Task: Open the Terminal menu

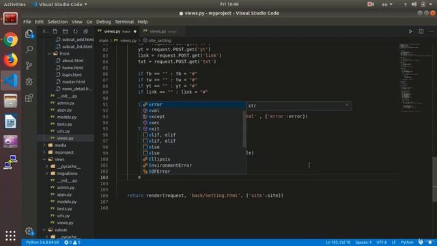Action: [x=124, y=22]
